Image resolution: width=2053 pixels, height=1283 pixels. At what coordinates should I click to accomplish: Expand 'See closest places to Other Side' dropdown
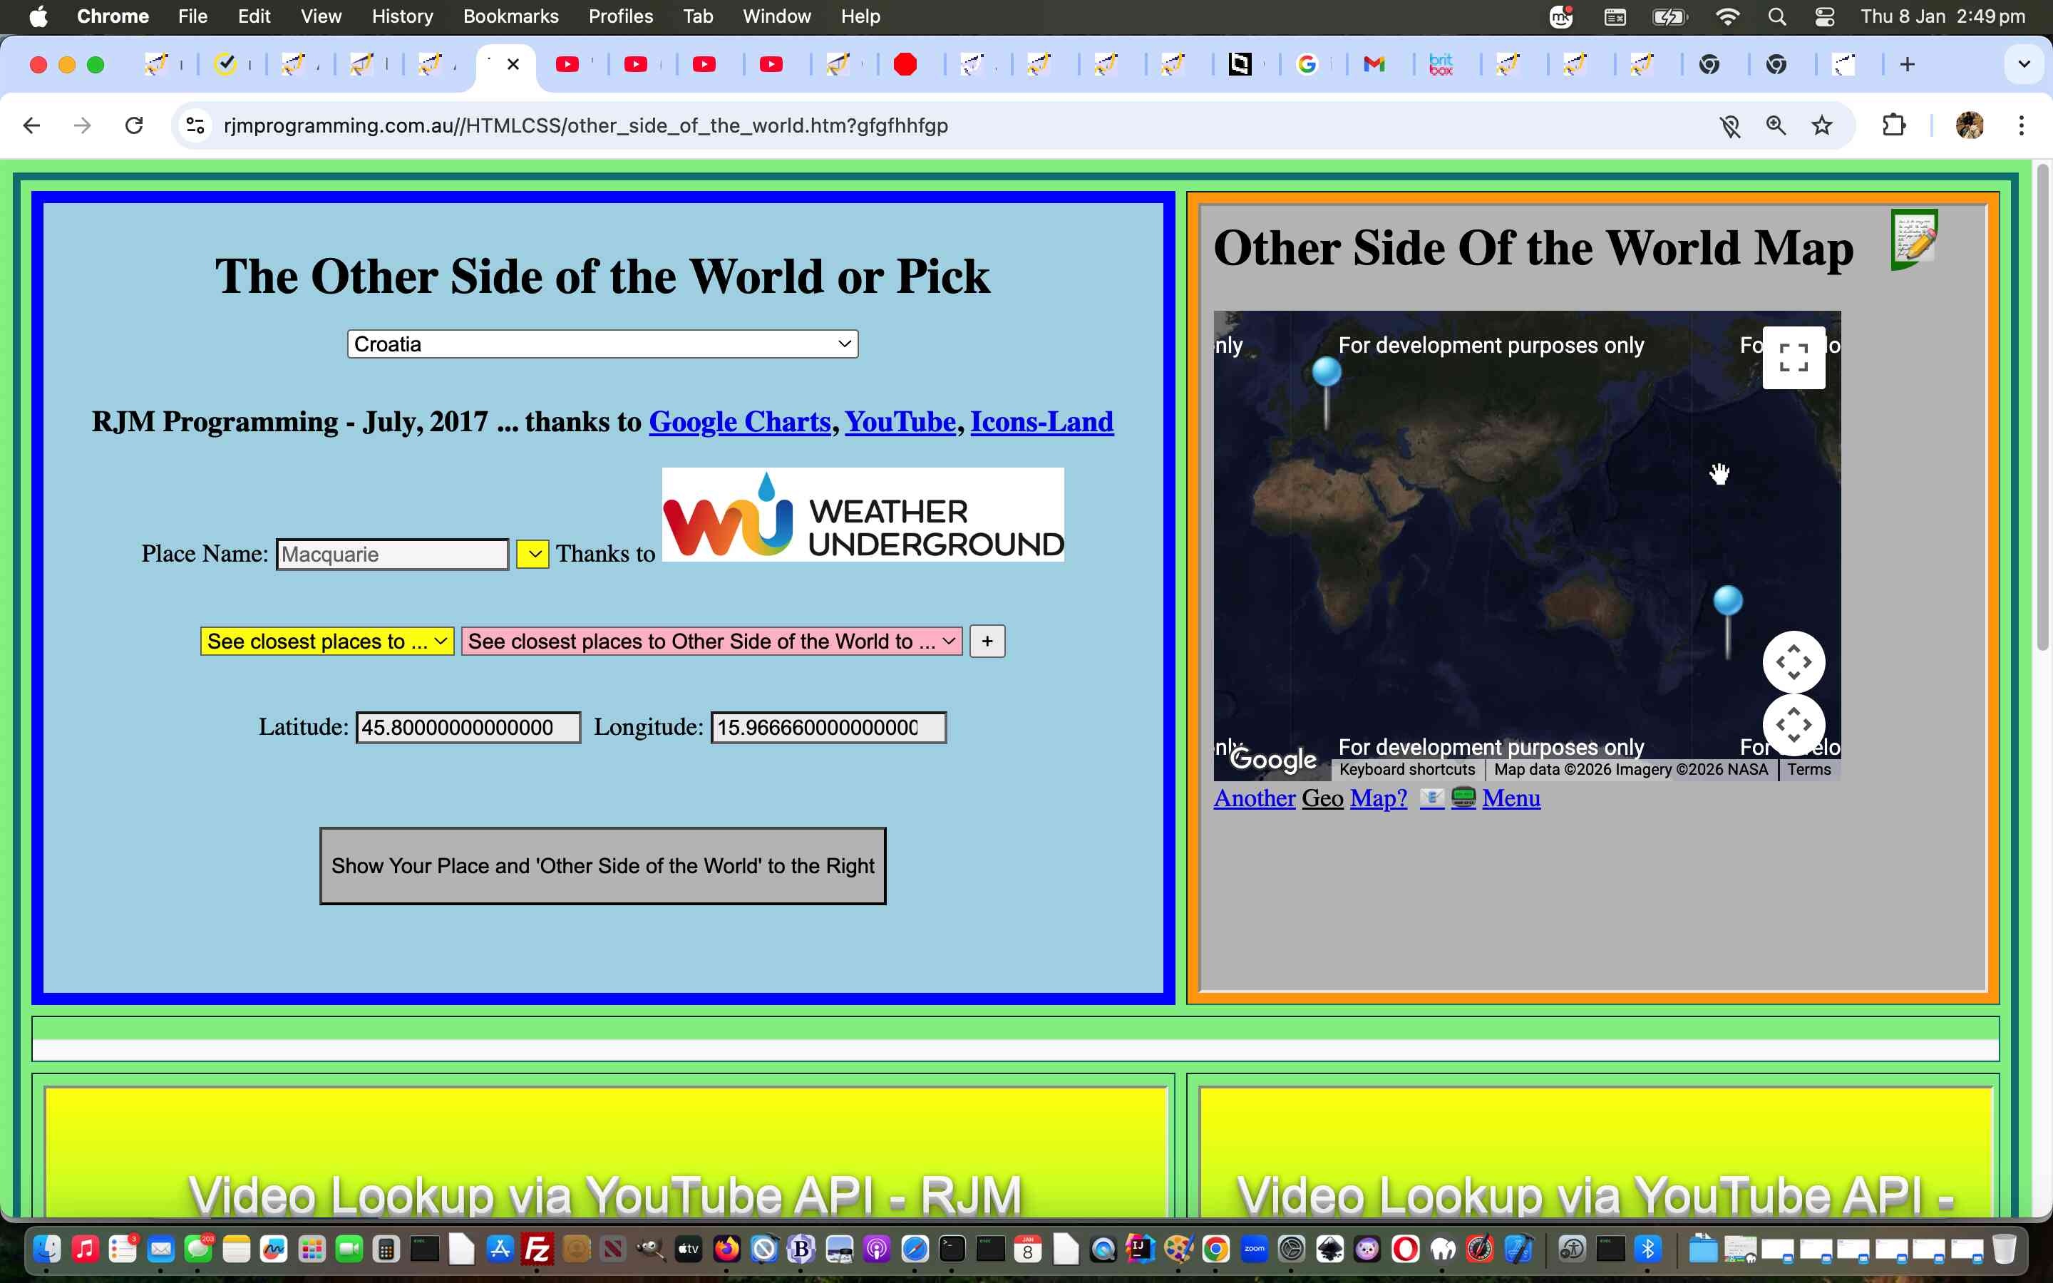(711, 641)
